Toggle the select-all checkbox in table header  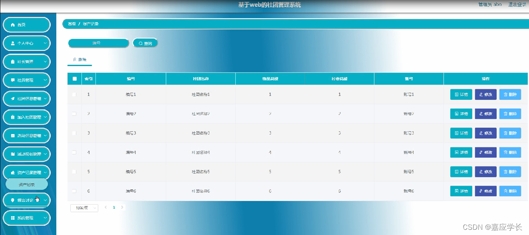(x=75, y=79)
